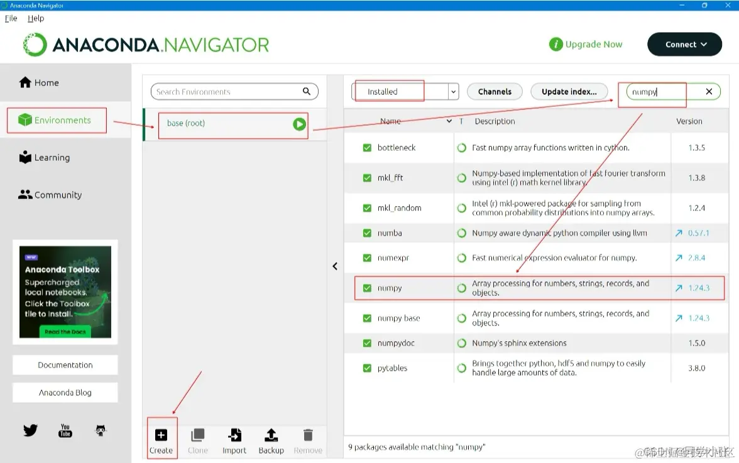Click the numexpr row status circle icon

click(x=462, y=258)
